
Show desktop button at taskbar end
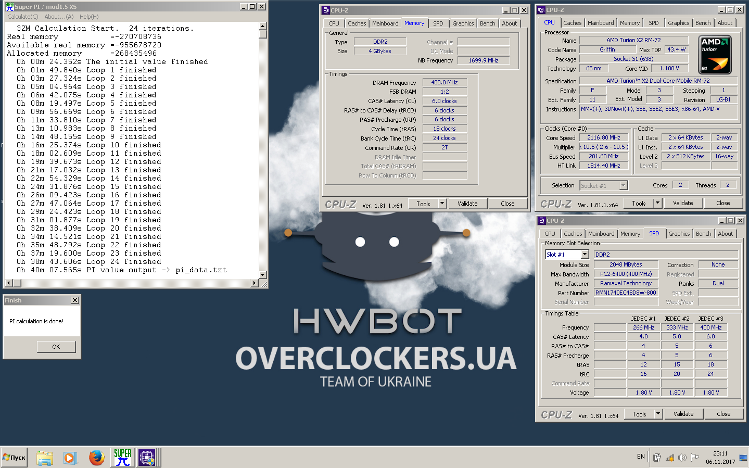tap(743, 458)
